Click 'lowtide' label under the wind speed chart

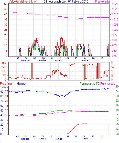[x=59, y=61]
